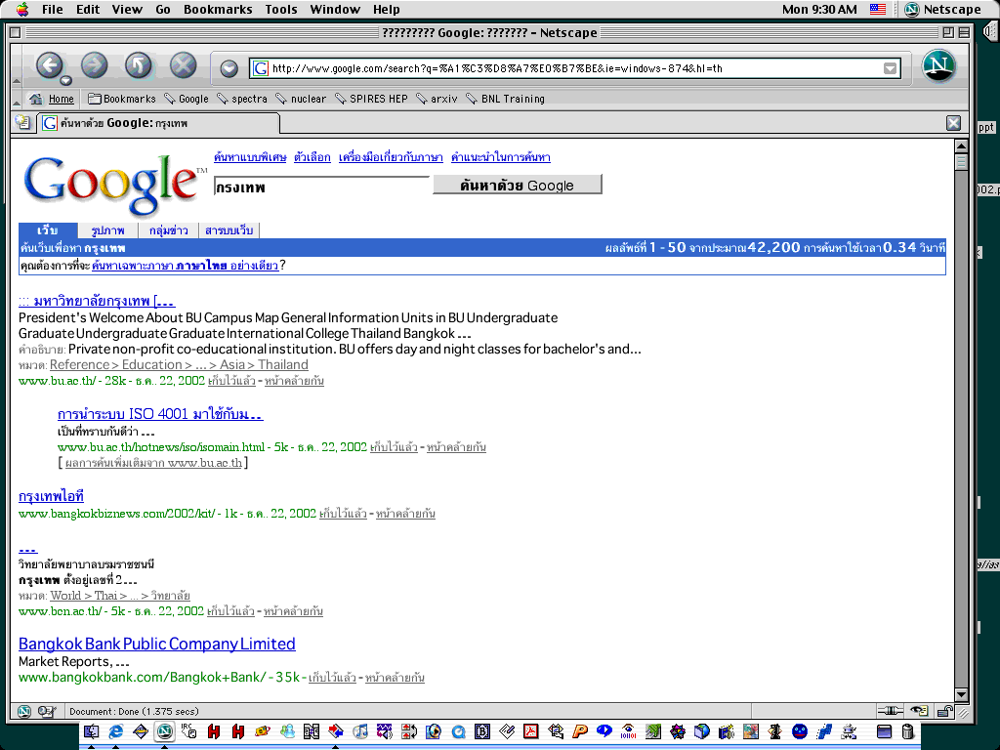Screen dimensions: 1000x750
Task: Open the Go menu
Action: click(163, 10)
